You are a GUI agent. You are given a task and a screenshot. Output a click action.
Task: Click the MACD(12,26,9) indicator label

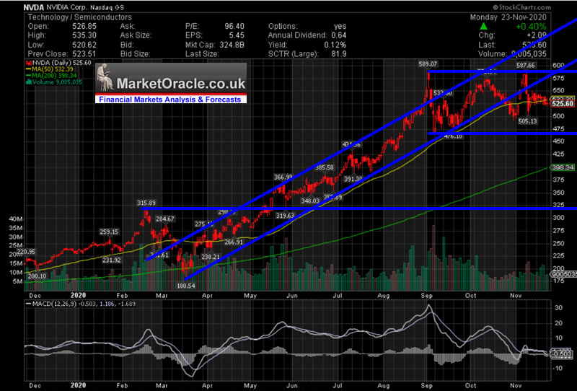point(56,304)
